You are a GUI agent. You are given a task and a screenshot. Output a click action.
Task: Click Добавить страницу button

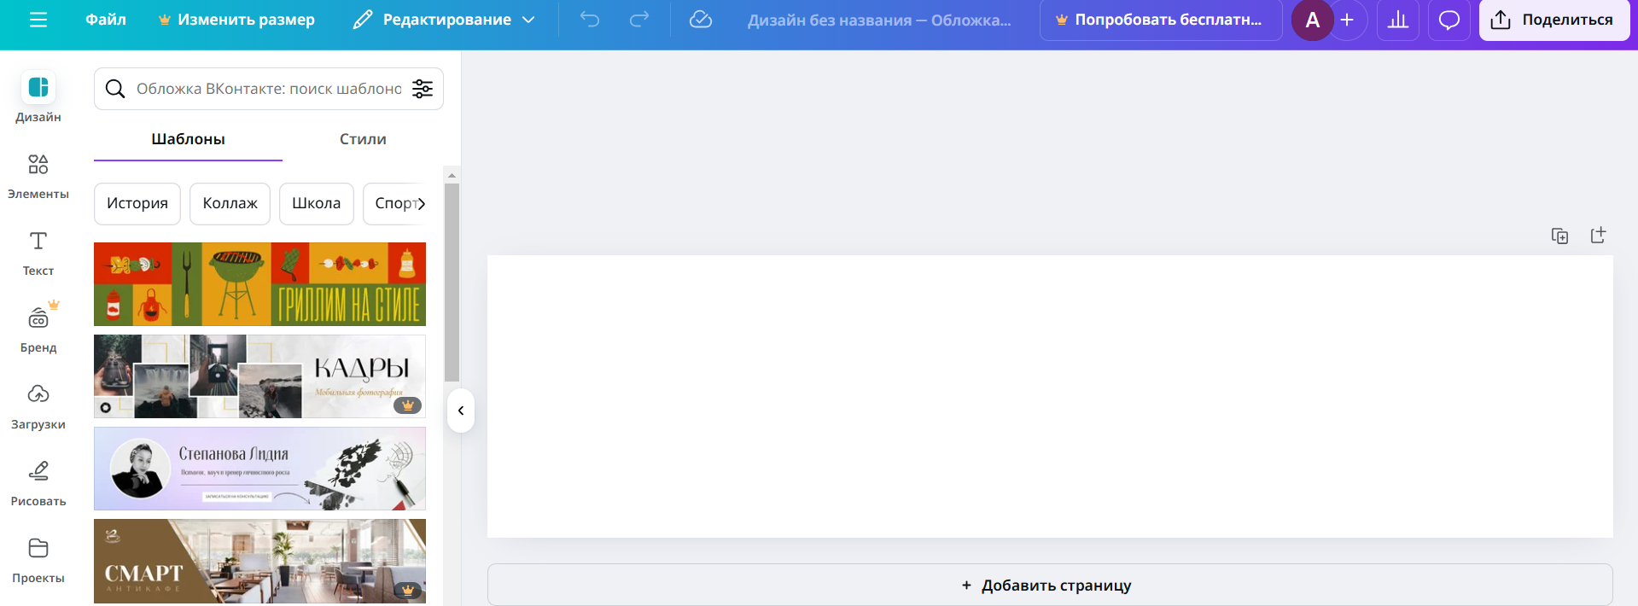pos(1050,586)
